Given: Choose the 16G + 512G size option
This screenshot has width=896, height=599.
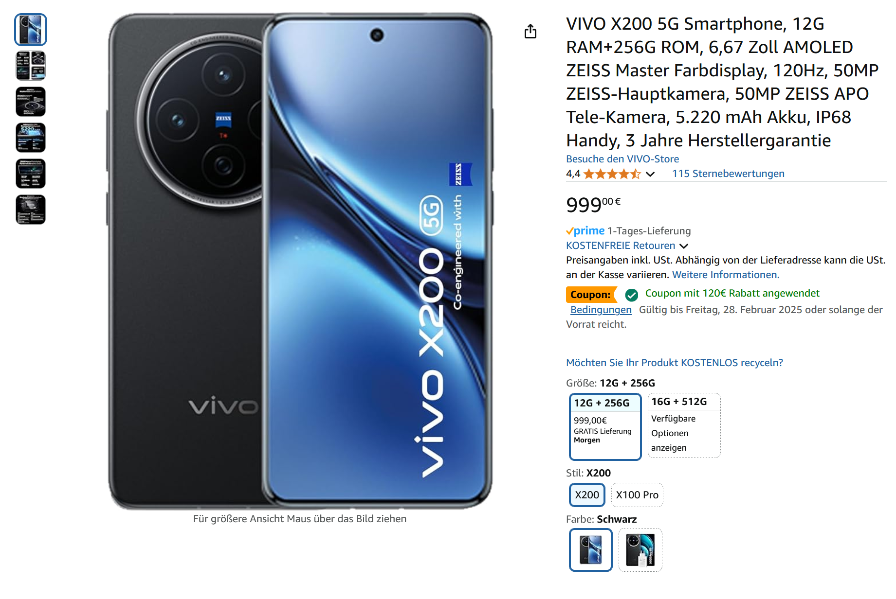Looking at the screenshot, I should pyautogui.click(x=684, y=425).
